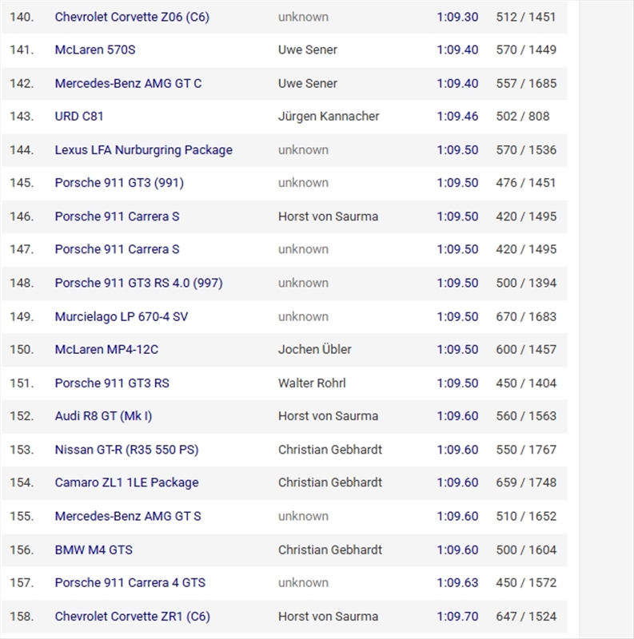
Task: Click the Camaro ZL1 1LE Package link
Action: (x=126, y=482)
